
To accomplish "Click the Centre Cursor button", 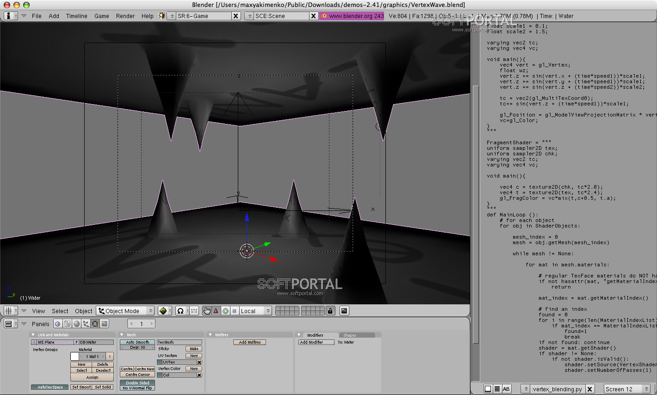I will point(137,375).
